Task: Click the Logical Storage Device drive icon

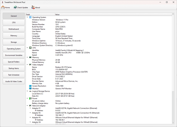Action: click(30, 91)
